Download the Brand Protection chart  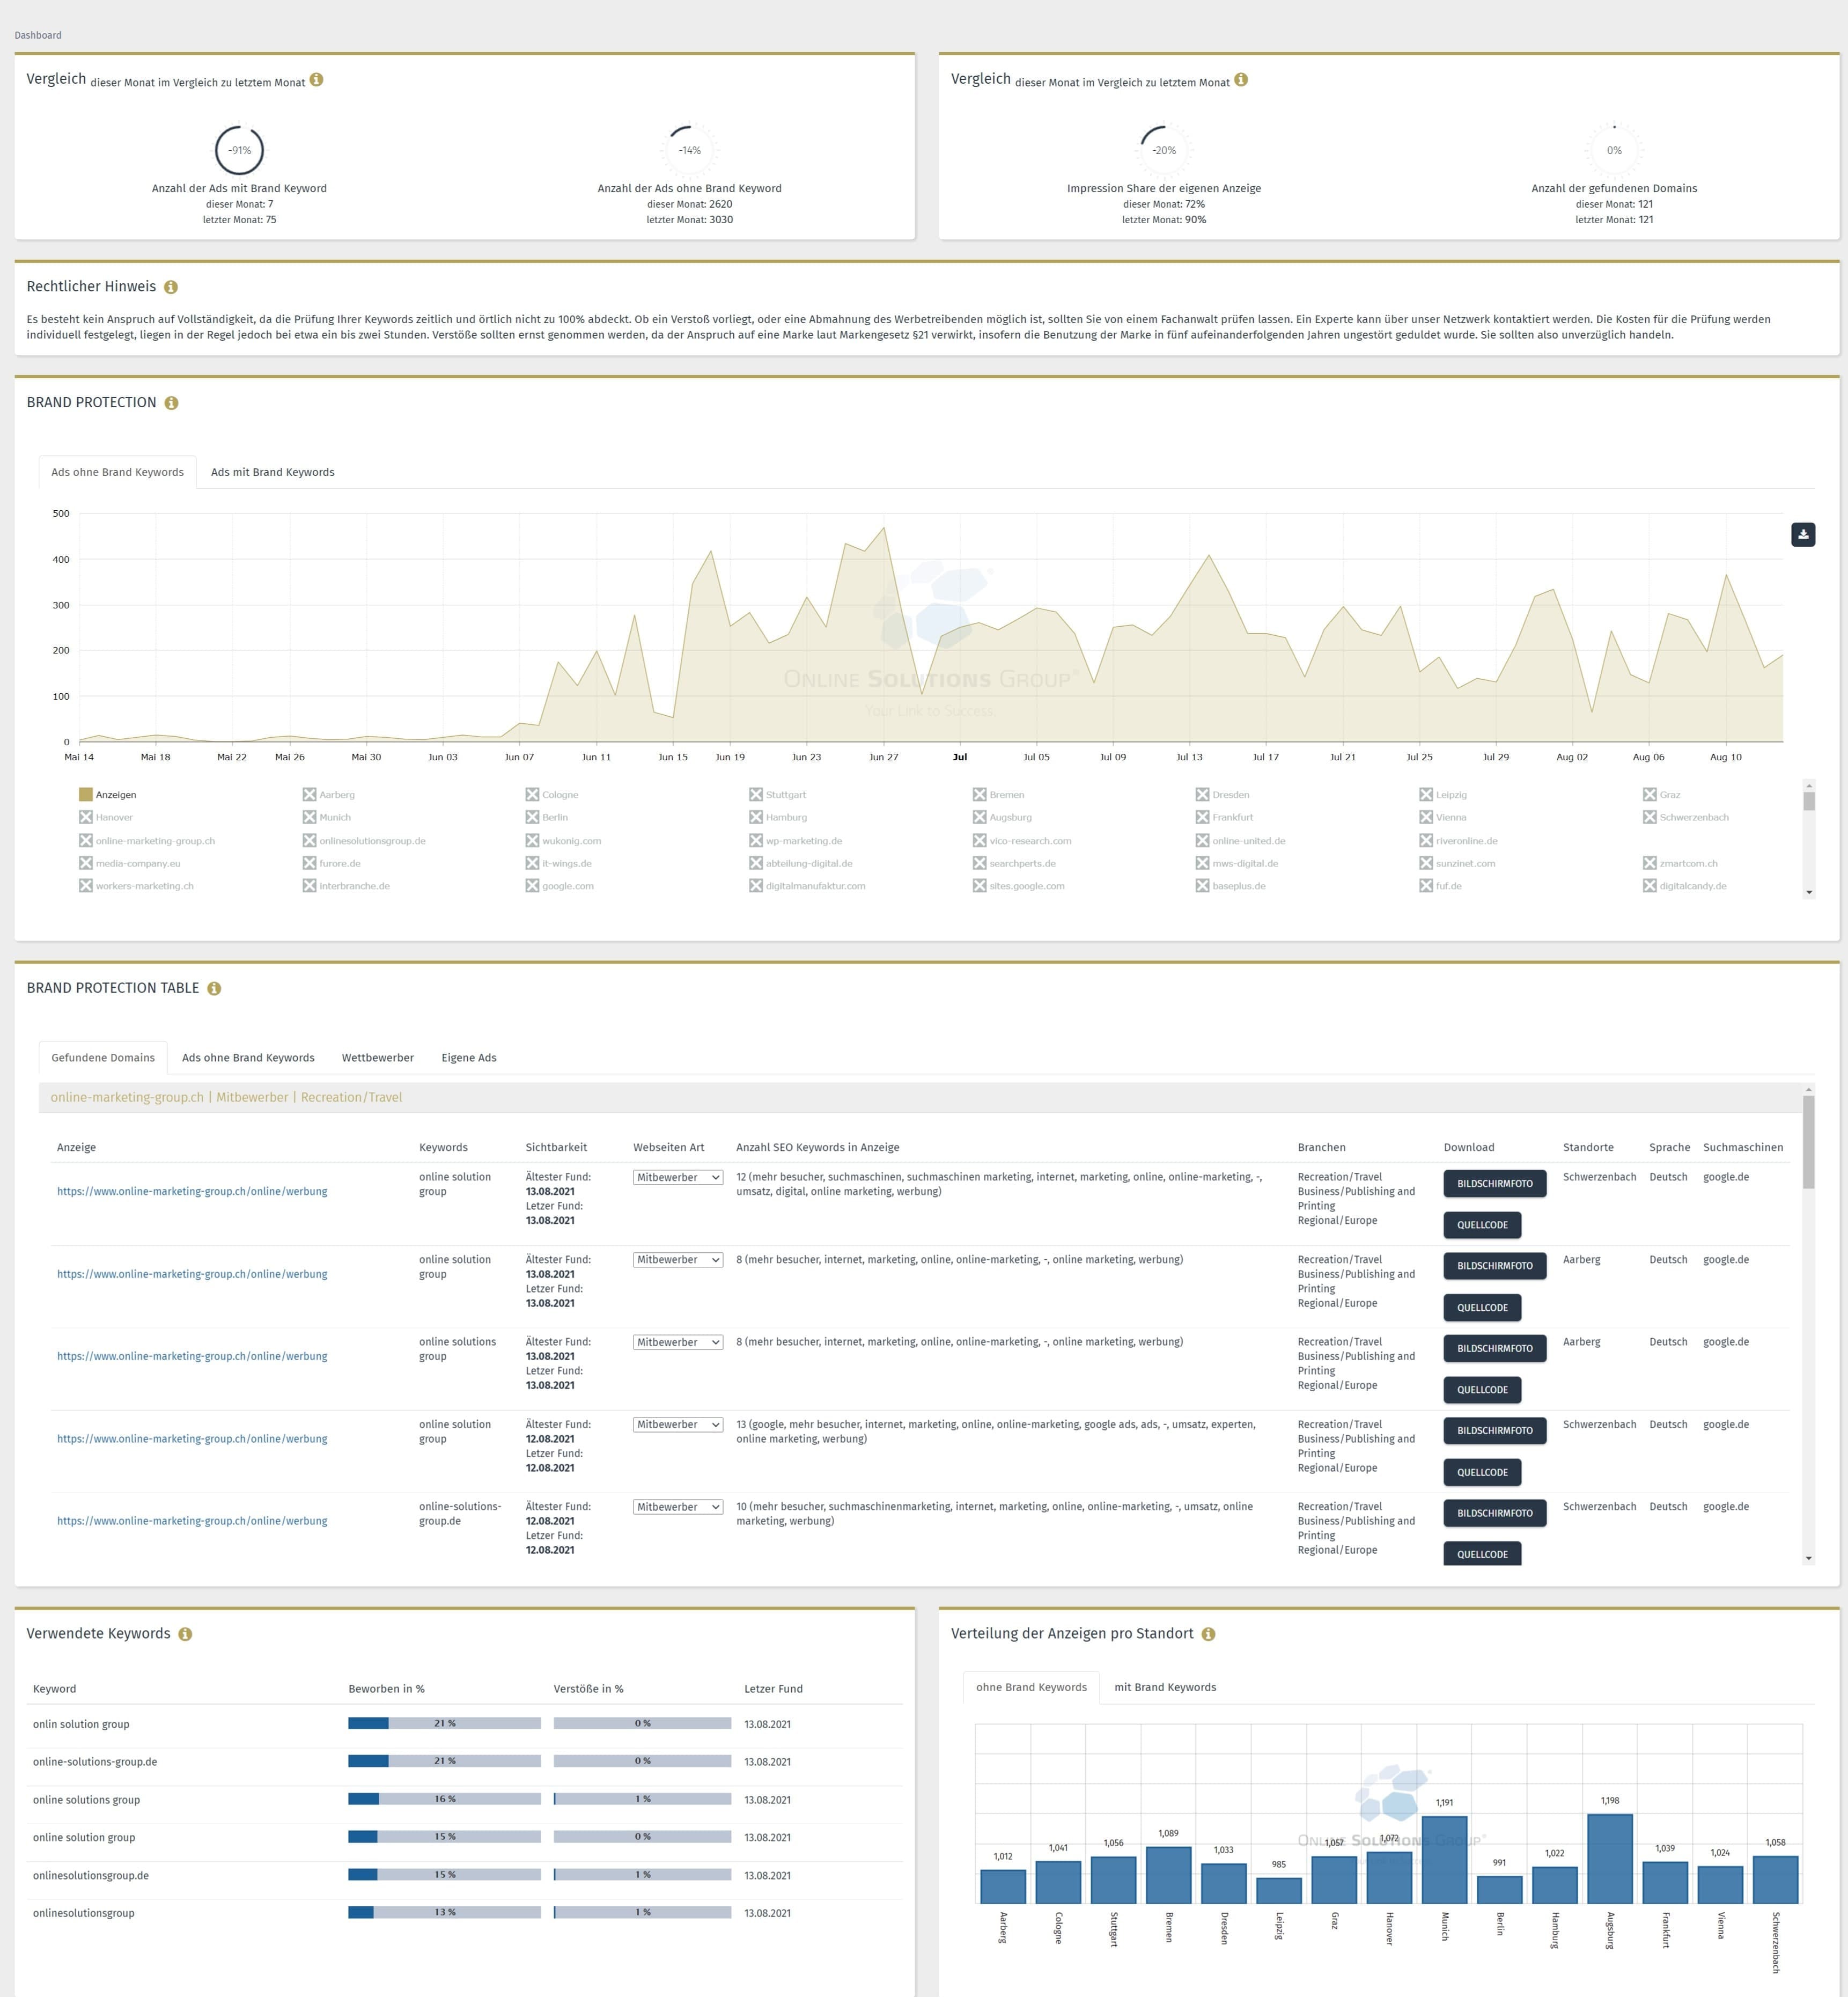(x=1803, y=534)
